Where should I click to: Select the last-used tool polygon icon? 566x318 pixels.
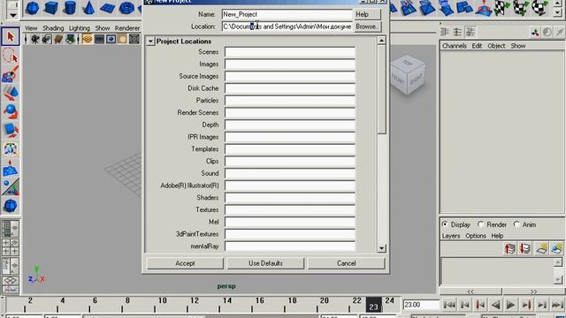pyautogui.click(x=11, y=206)
